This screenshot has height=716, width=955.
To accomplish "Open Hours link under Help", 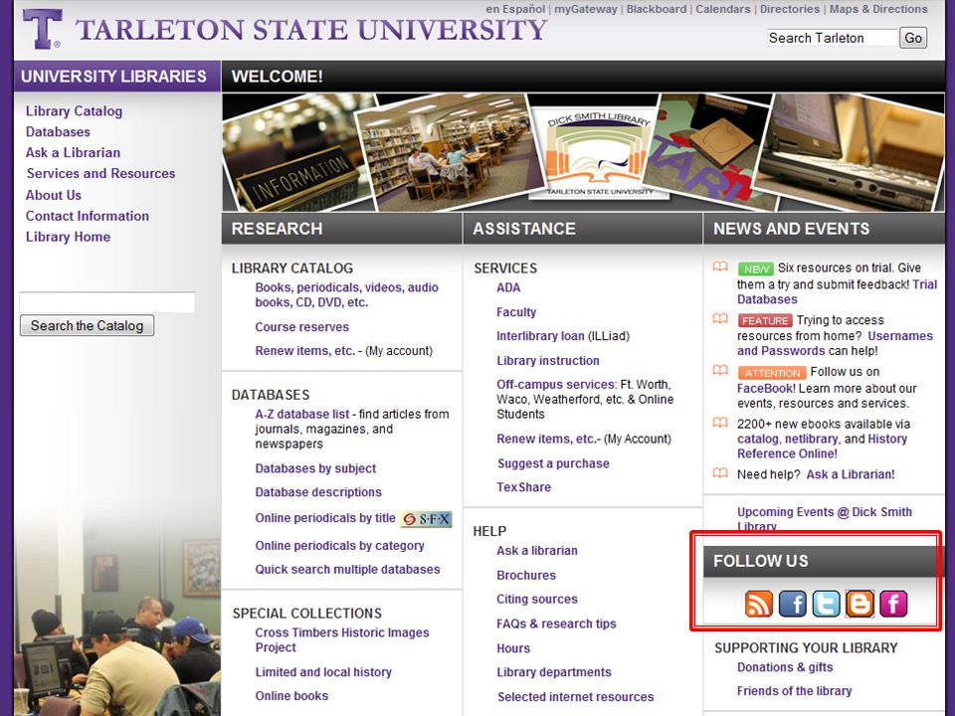I will coord(513,648).
